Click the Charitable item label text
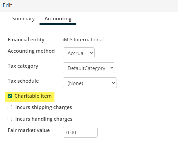This screenshot has height=147, width=178. click(33, 96)
